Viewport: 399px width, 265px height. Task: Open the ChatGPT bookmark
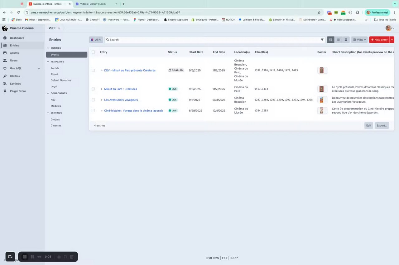point(93,20)
